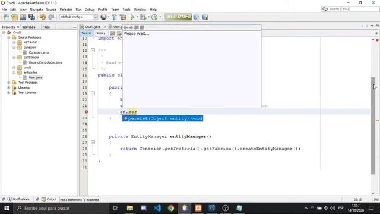Click the Build Project hammer icon
This screenshot has width=380, height=214.
[114, 17]
